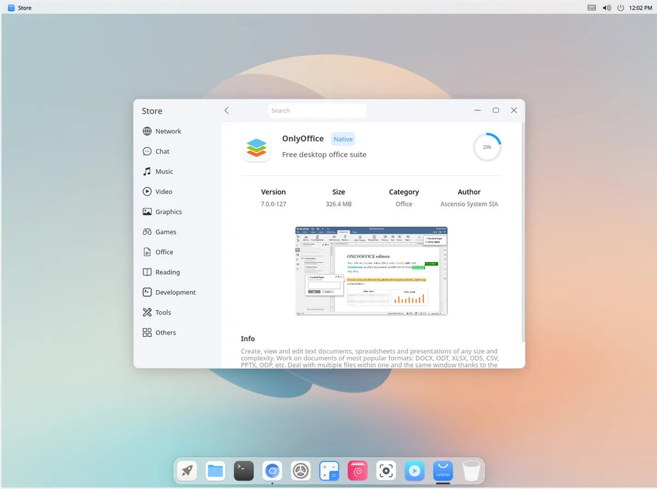Open the screenshot tool from the dock

click(386, 470)
